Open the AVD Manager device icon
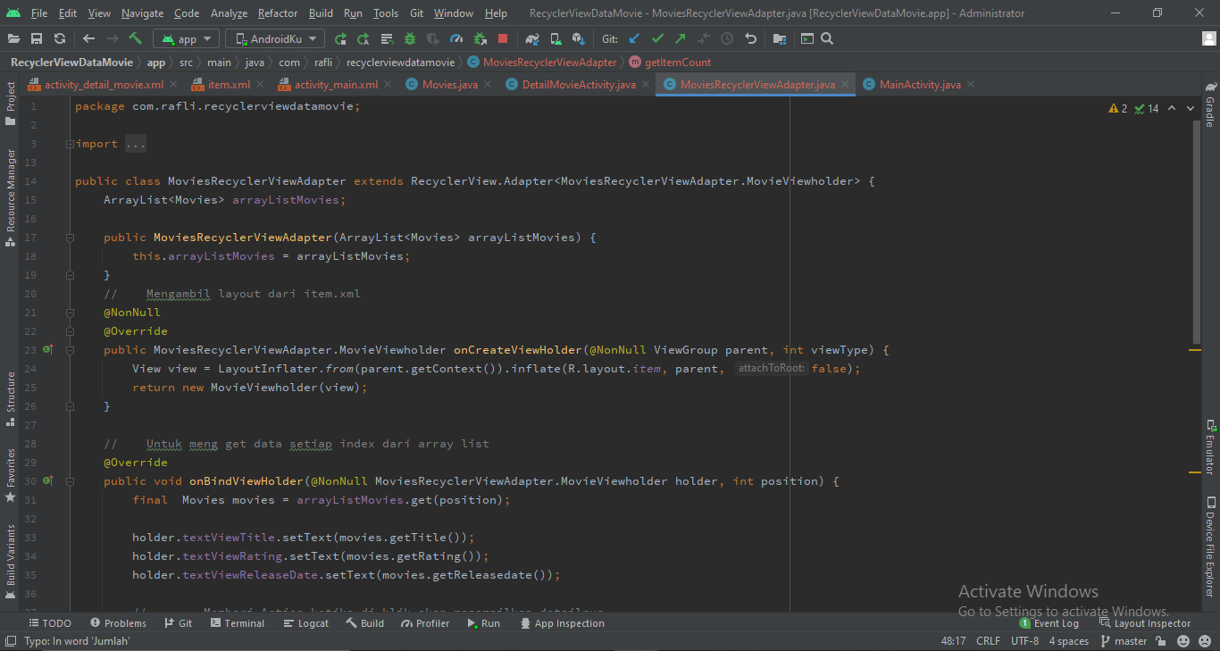This screenshot has width=1220, height=651. (556, 38)
